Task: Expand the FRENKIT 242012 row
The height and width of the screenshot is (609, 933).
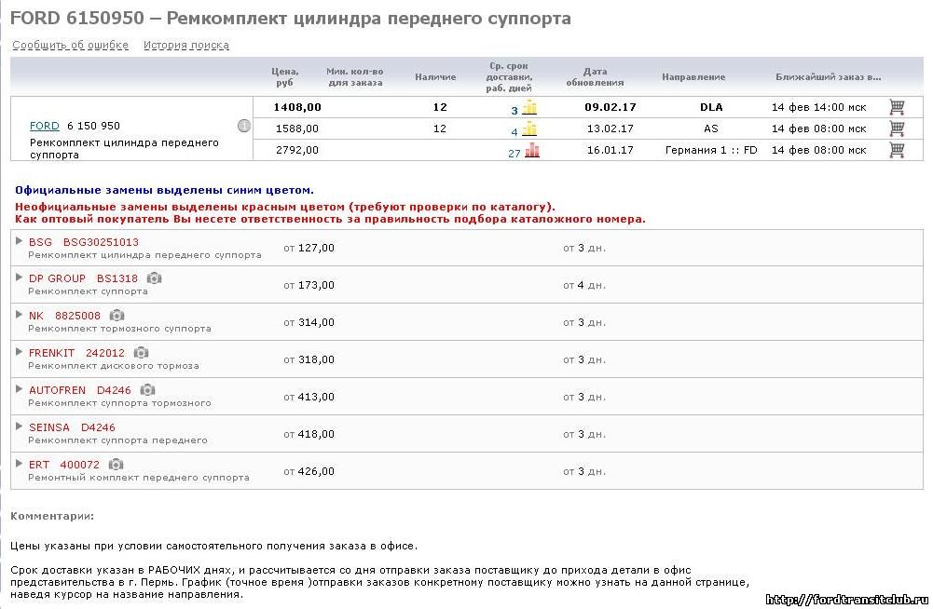Action: 19,352
